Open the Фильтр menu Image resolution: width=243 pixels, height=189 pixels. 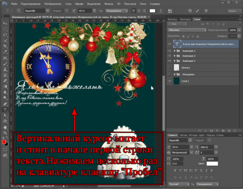(x=109, y=4)
